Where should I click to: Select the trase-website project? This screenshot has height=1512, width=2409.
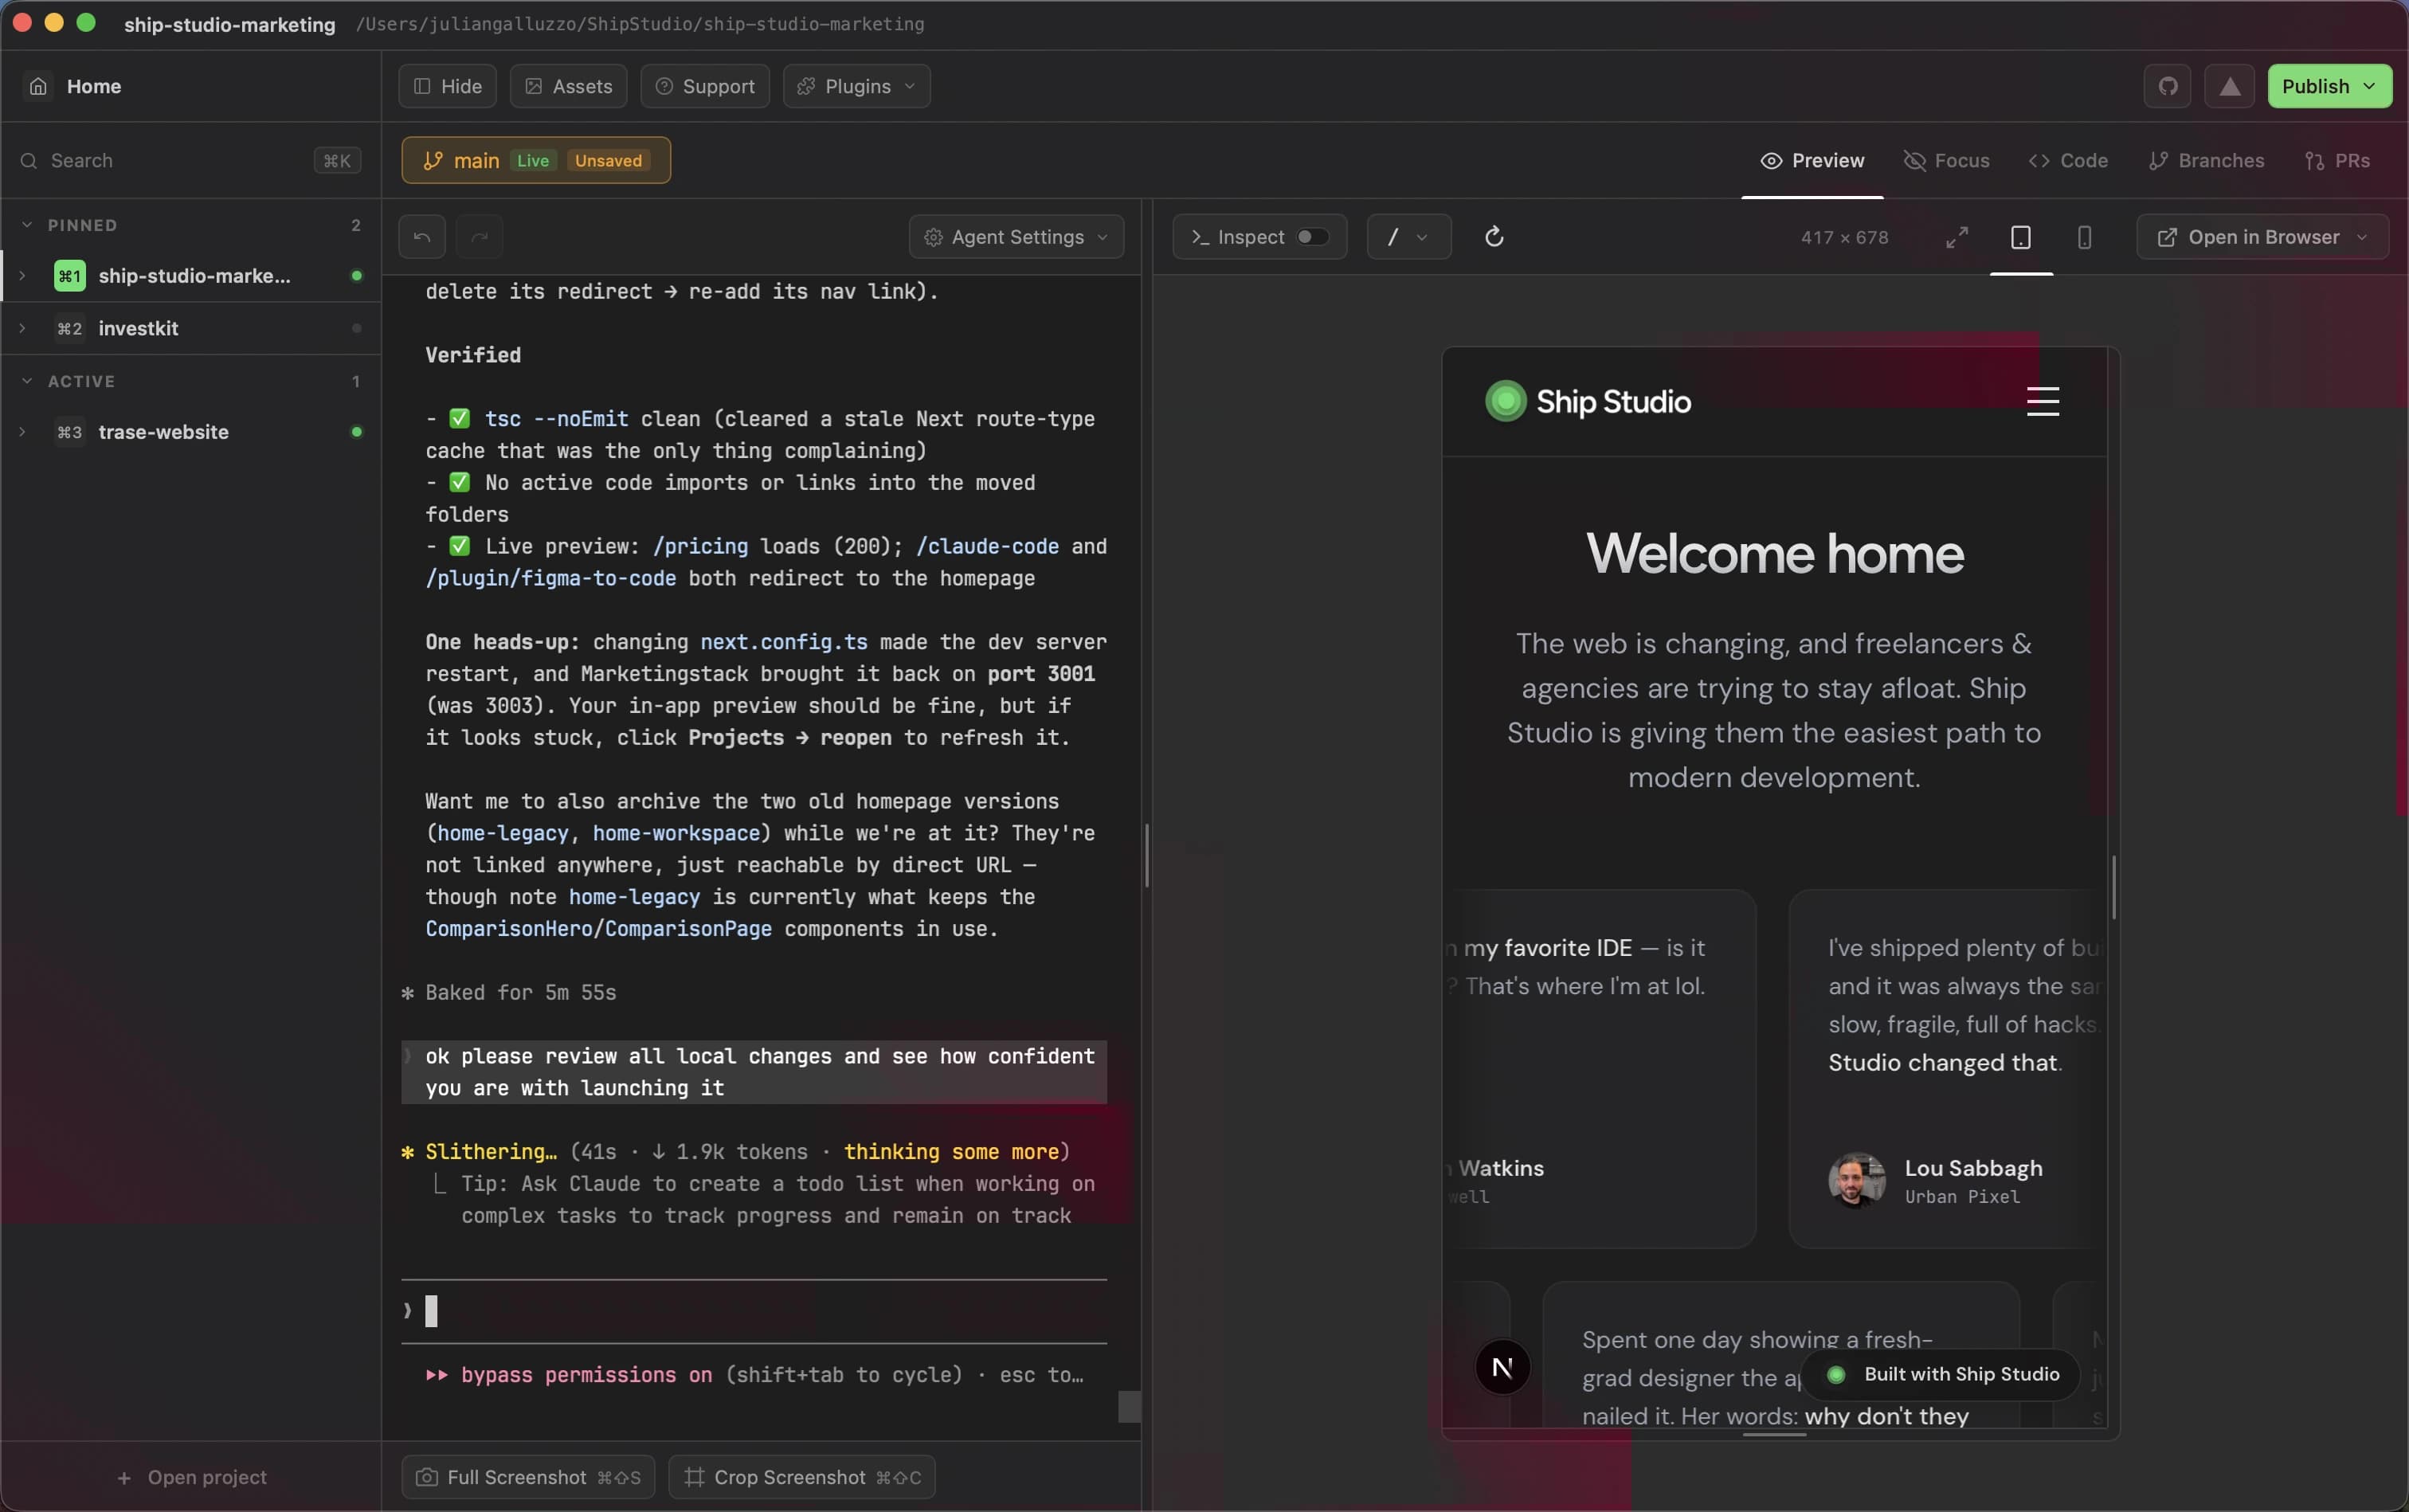[163, 432]
